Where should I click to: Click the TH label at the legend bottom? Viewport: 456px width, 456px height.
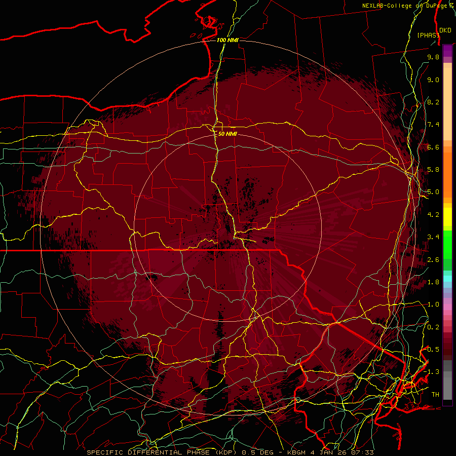(435, 395)
